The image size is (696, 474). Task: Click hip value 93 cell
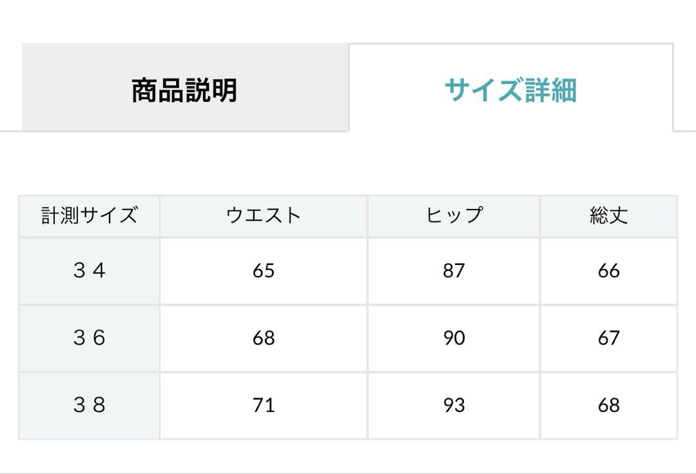tap(454, 406)
